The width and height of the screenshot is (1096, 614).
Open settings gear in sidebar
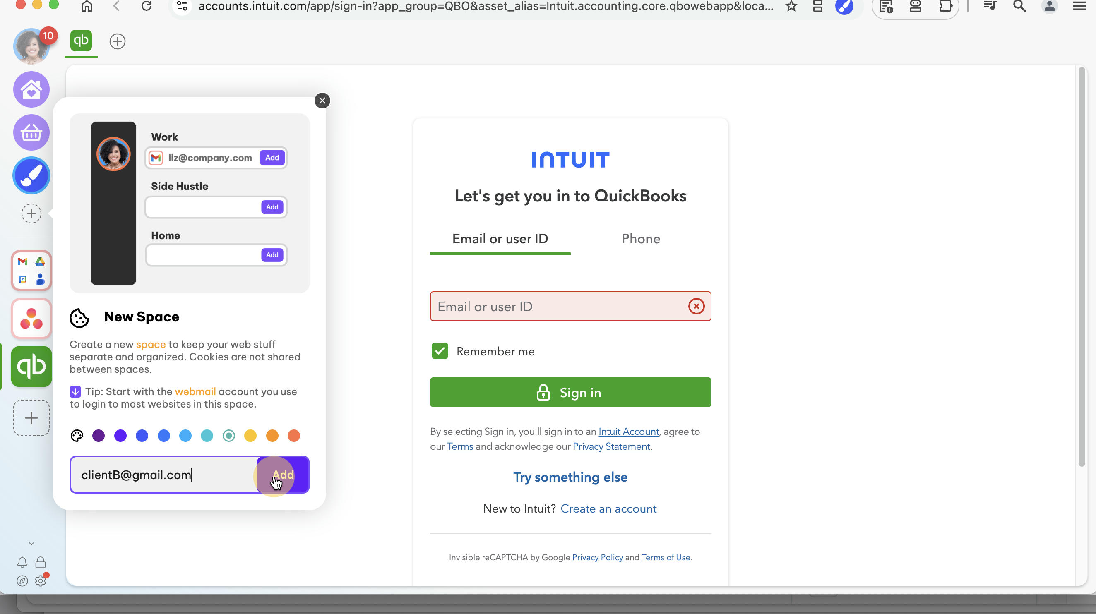(41, 581)
